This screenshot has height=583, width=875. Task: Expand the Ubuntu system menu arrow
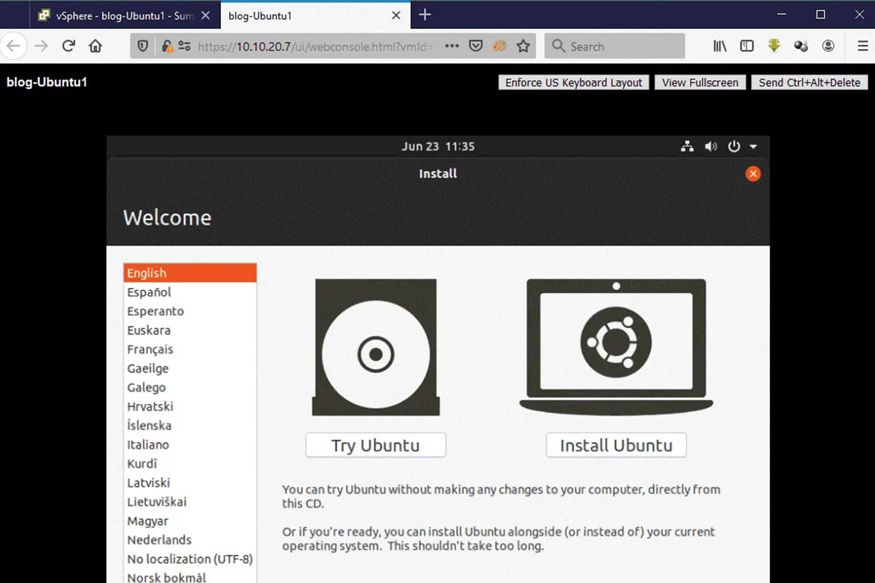tap(753, 147)
